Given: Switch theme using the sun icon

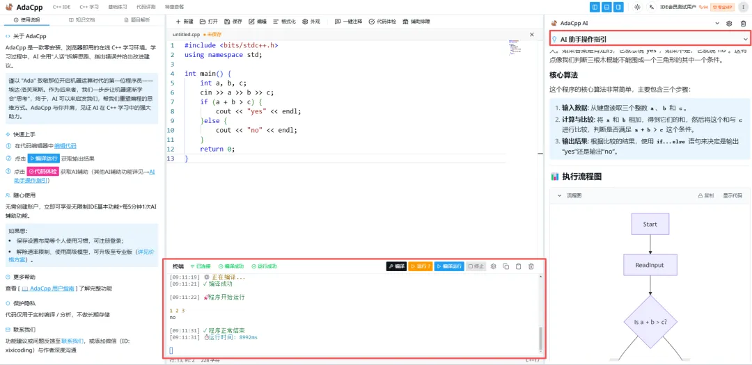Looking at the screenshot, I should click(x=637, y=7).
